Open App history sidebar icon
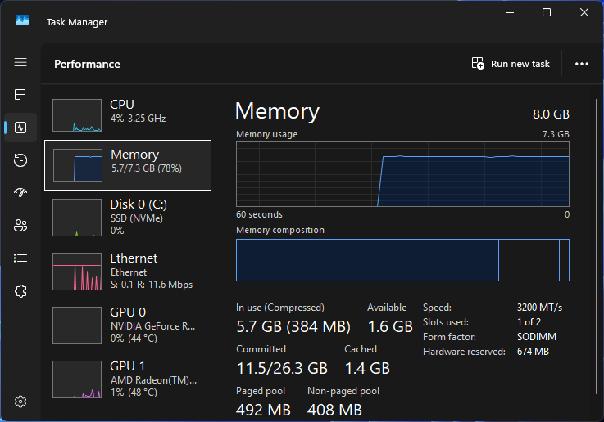 click(20, 159)
